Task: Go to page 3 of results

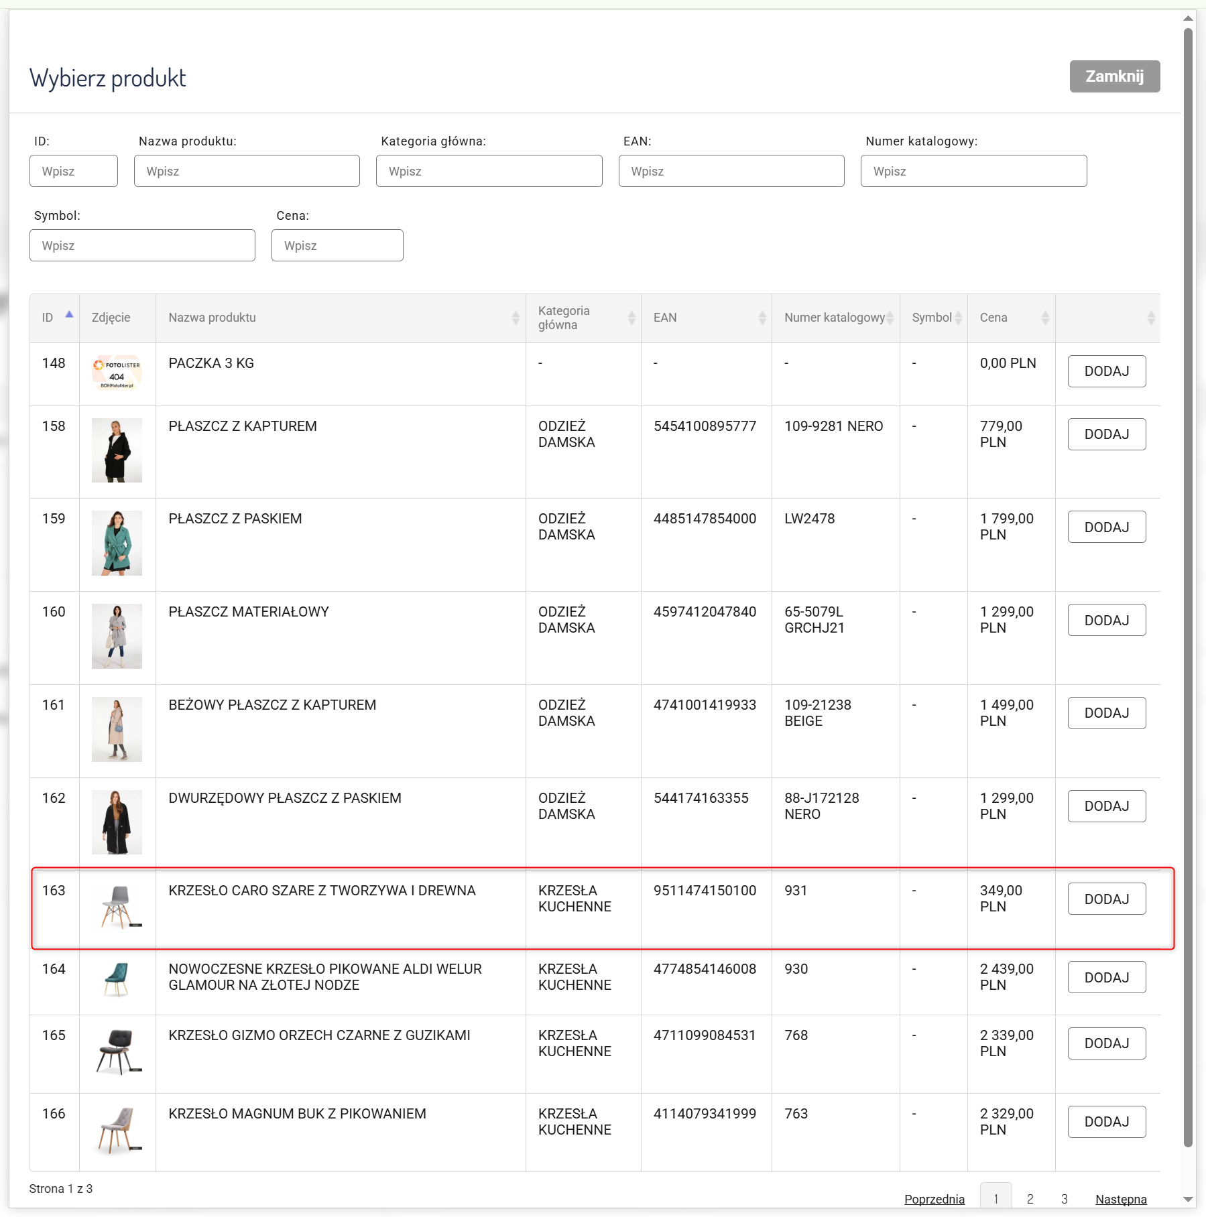Action: pos(1064,1199)
